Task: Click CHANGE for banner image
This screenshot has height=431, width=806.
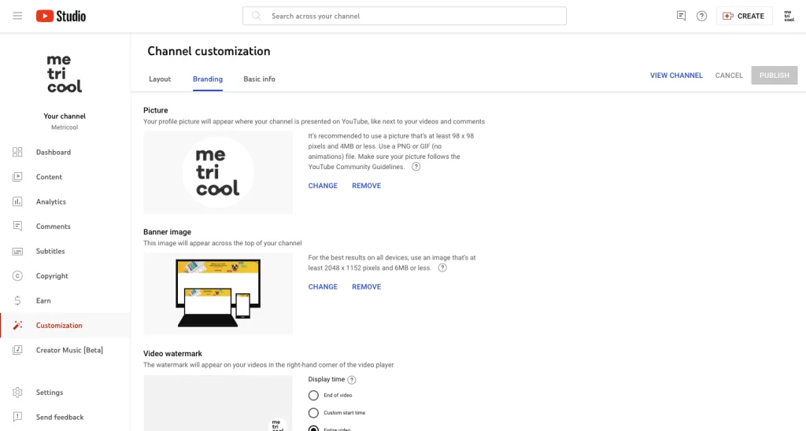Action: coord(323,286)
